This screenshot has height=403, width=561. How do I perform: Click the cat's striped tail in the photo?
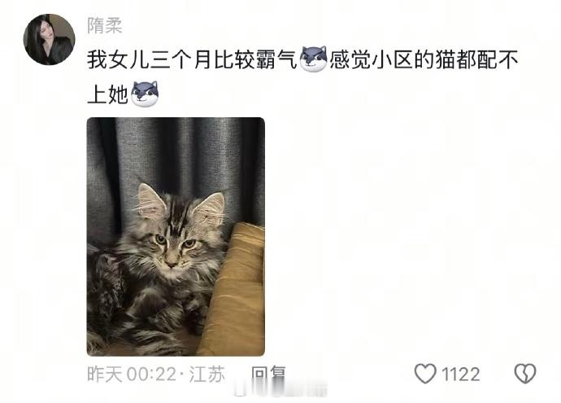[143, 340]
